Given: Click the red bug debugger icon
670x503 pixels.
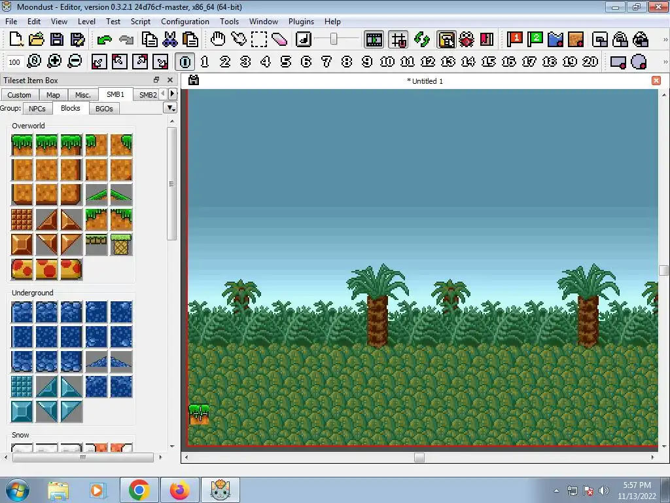Looking at the screenshot, I should point(467,39).
